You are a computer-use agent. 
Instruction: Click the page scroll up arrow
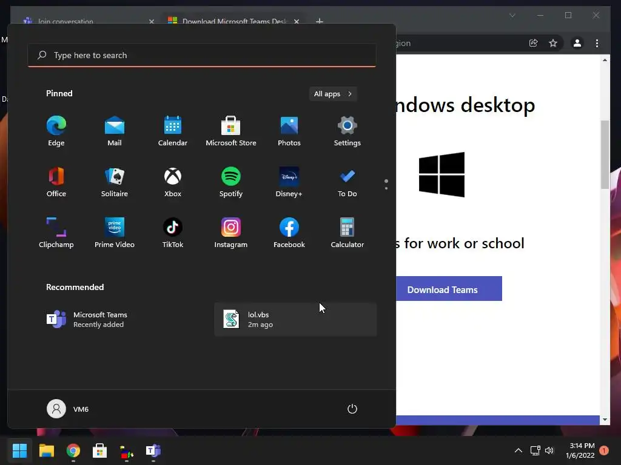(605, 60)
